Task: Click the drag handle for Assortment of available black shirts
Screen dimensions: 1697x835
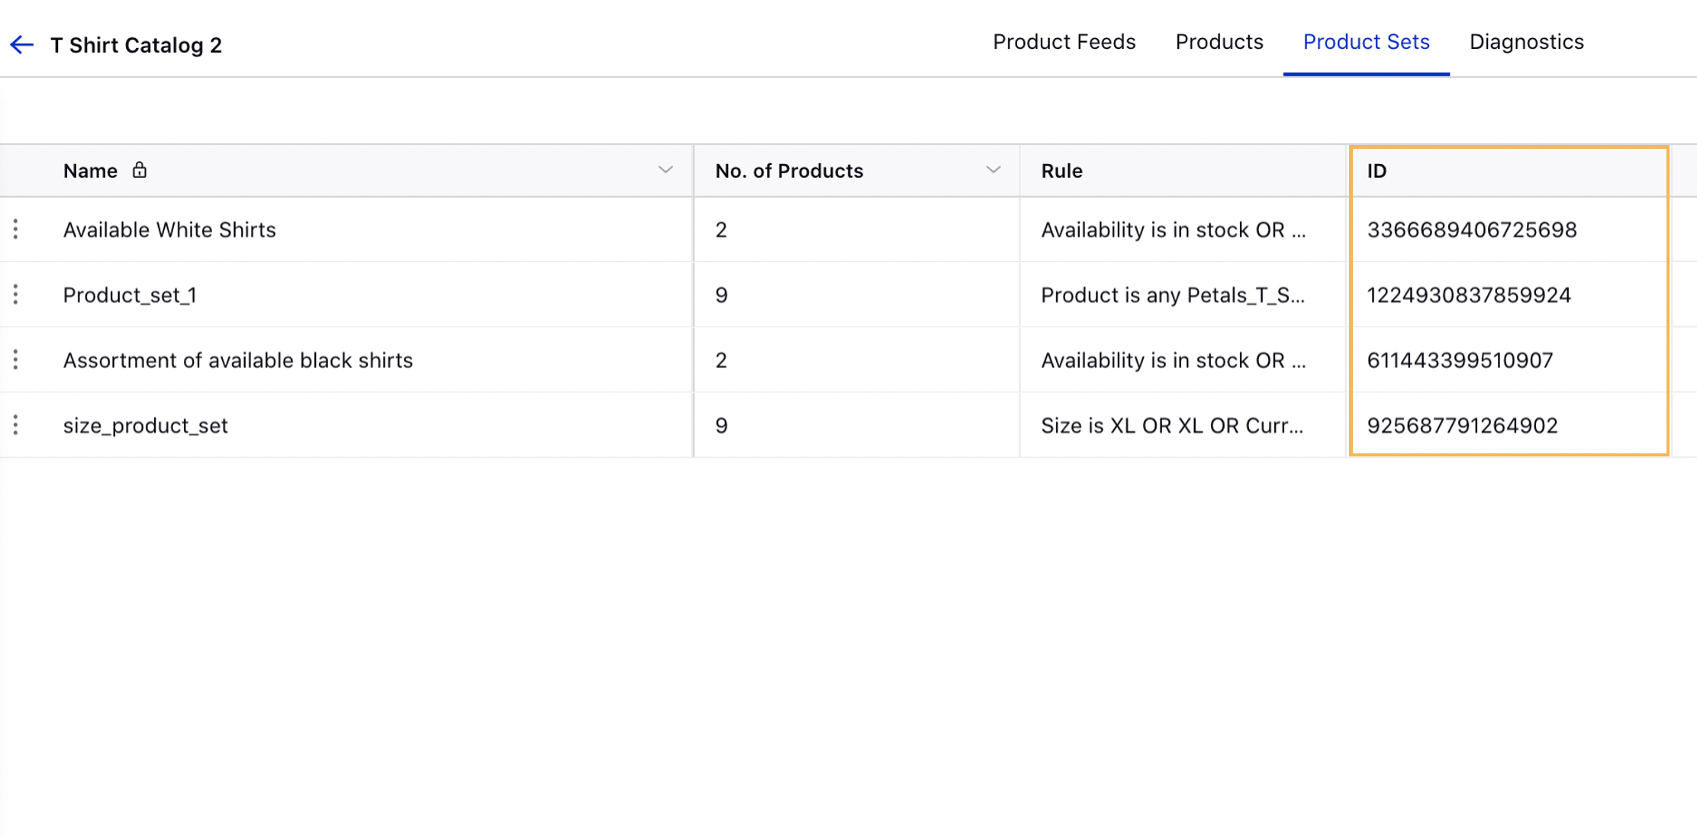Action: (x=15, y=359)
